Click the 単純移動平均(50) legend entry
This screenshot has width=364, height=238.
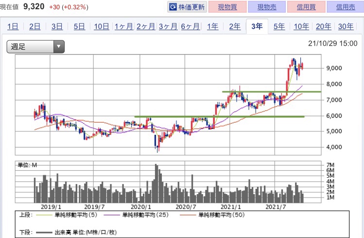(222, 215)
